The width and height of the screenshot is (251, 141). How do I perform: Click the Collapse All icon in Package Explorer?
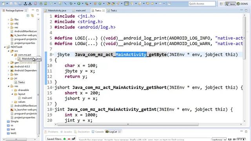[28, 16]
